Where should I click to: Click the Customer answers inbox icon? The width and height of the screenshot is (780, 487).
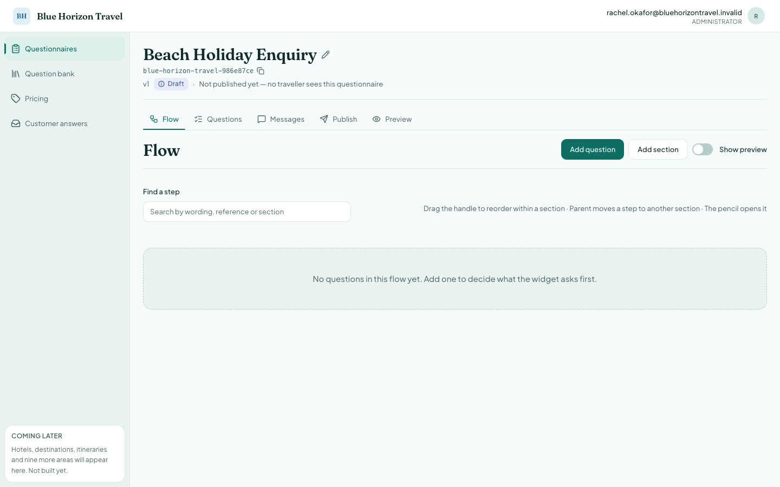pos(16,123)
